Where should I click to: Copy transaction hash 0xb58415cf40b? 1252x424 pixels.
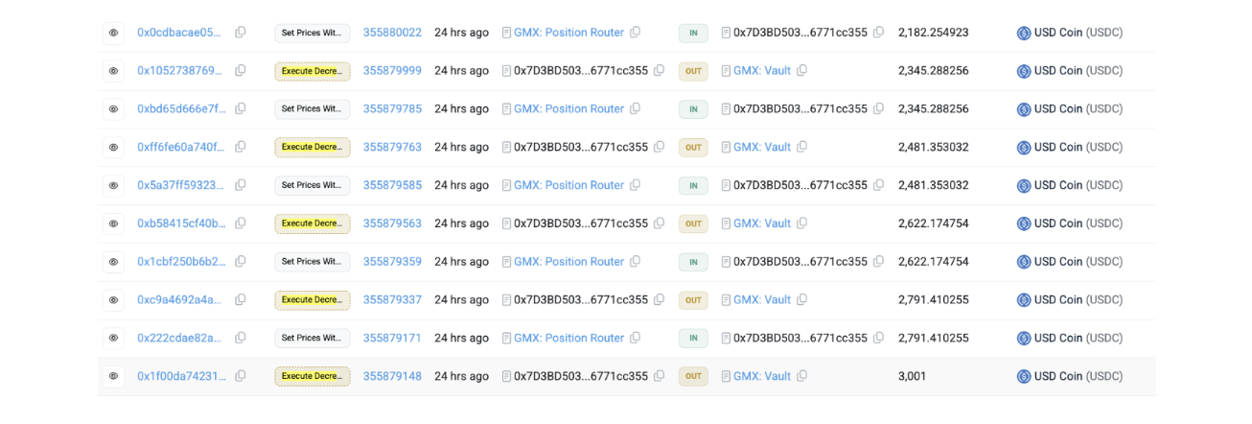coord(241,224)
